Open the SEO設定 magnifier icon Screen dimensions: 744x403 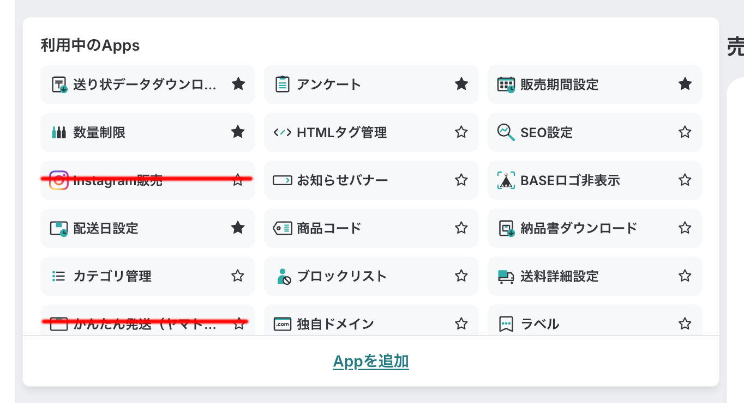[x=506, y=132]
